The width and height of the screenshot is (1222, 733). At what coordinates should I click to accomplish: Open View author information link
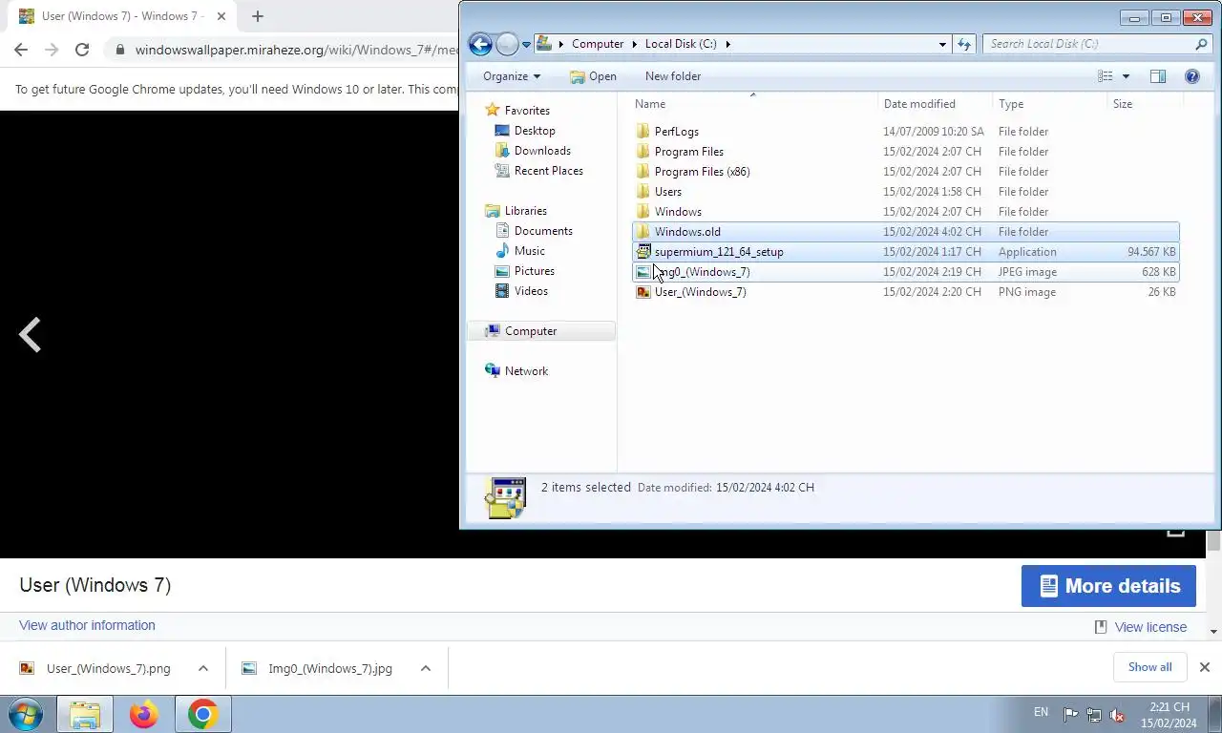pyautogui.click(x=87, y=625)
